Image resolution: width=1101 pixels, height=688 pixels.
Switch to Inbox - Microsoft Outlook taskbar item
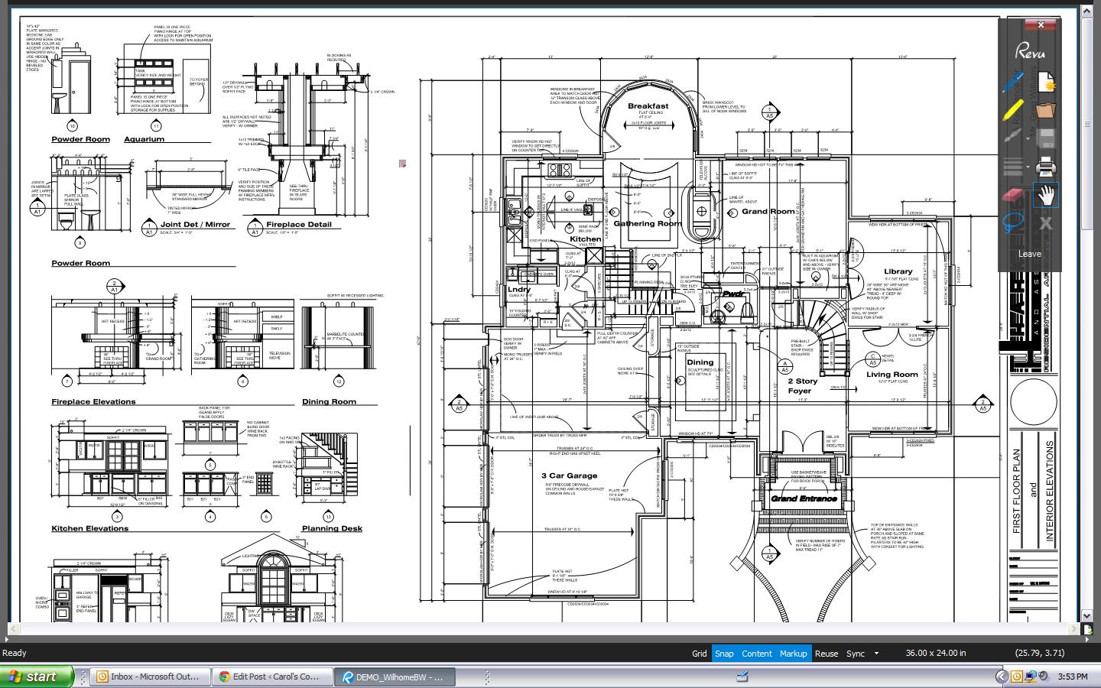[150, 677]
